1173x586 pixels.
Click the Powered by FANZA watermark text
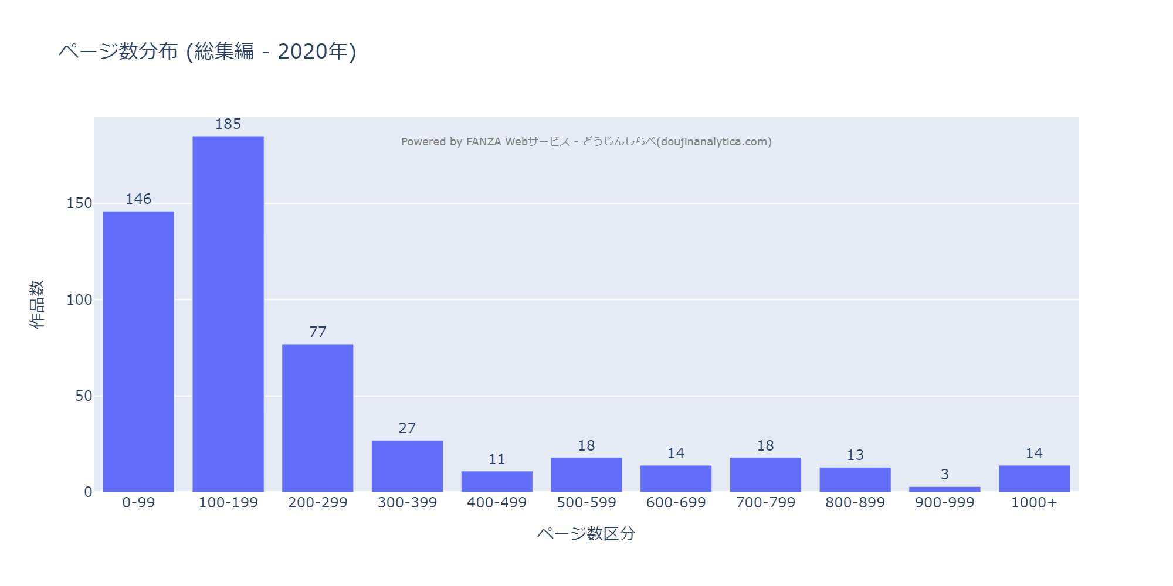tap(586, 142)
